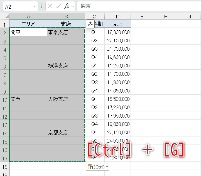Select column G header
Image resolution: width=201 pixels, height=176 pixels.
pos(189,16)
